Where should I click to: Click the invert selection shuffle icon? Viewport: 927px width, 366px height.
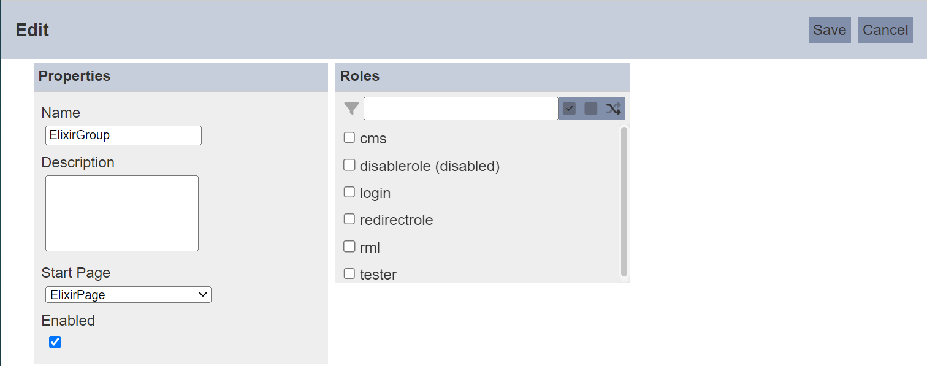coord(613,109)
